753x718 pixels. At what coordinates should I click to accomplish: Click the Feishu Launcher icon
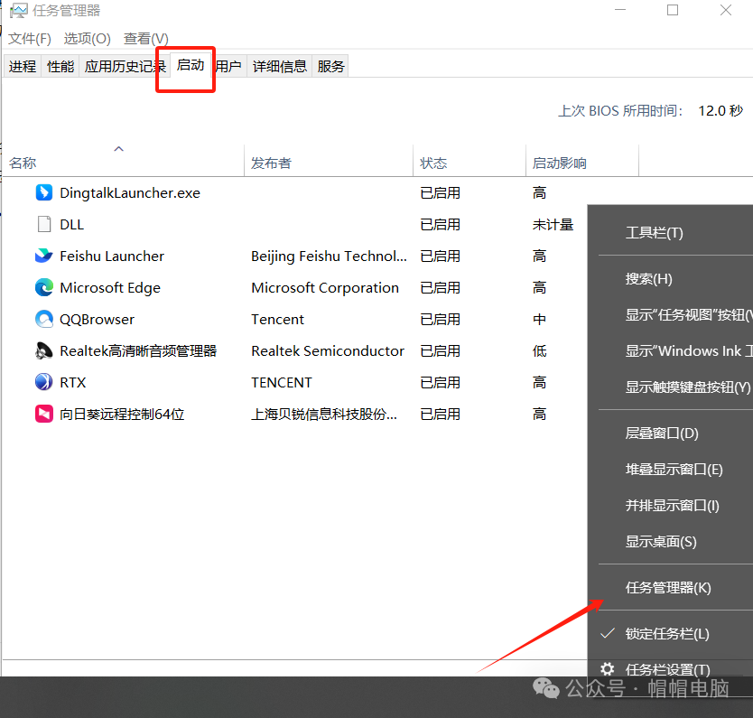44,256
